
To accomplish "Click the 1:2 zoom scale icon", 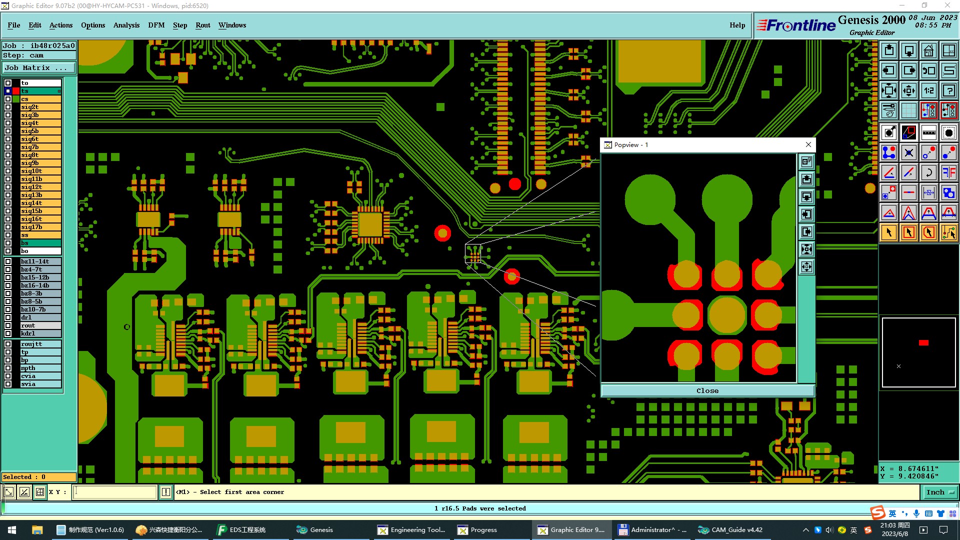I will pyautogui.click(x=928, y=90).
